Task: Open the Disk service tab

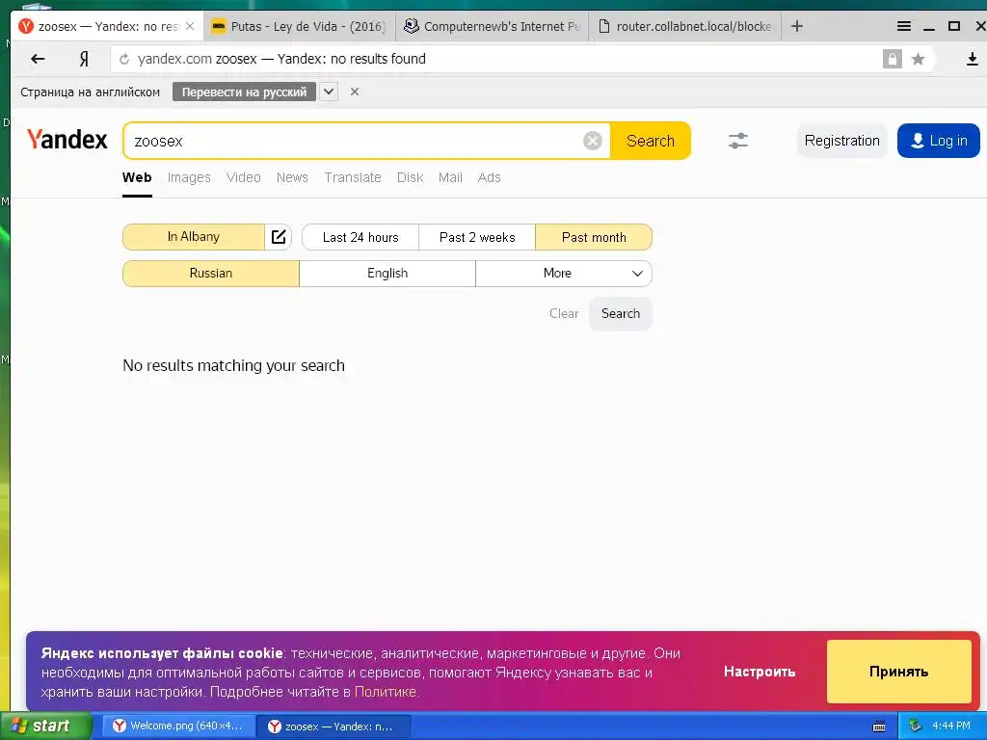Action: (410, 177)
